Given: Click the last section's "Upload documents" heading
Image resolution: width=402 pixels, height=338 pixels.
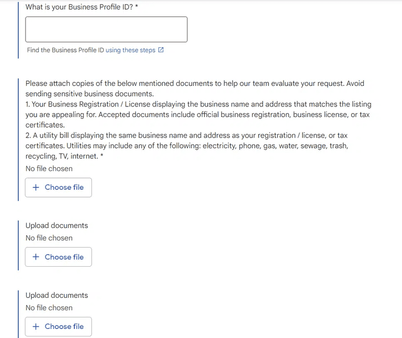Looking at the screenshot, I should click(x=57, y=295).
